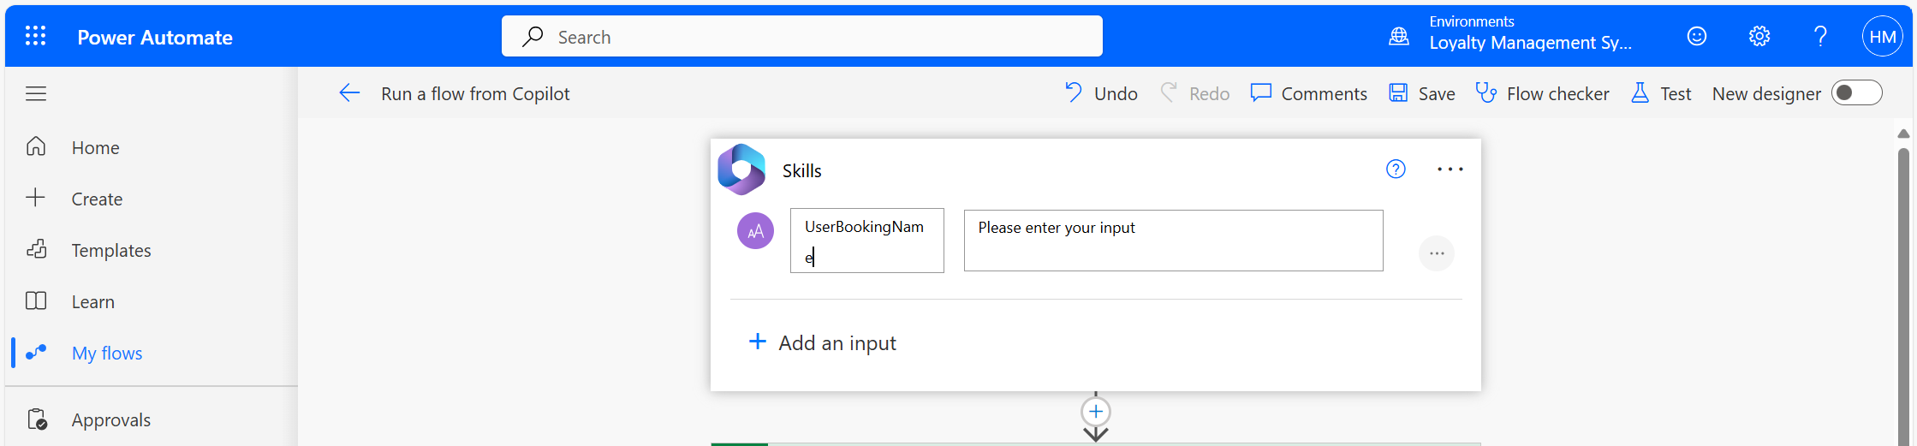Run the Flow checker

(1542, 93)
